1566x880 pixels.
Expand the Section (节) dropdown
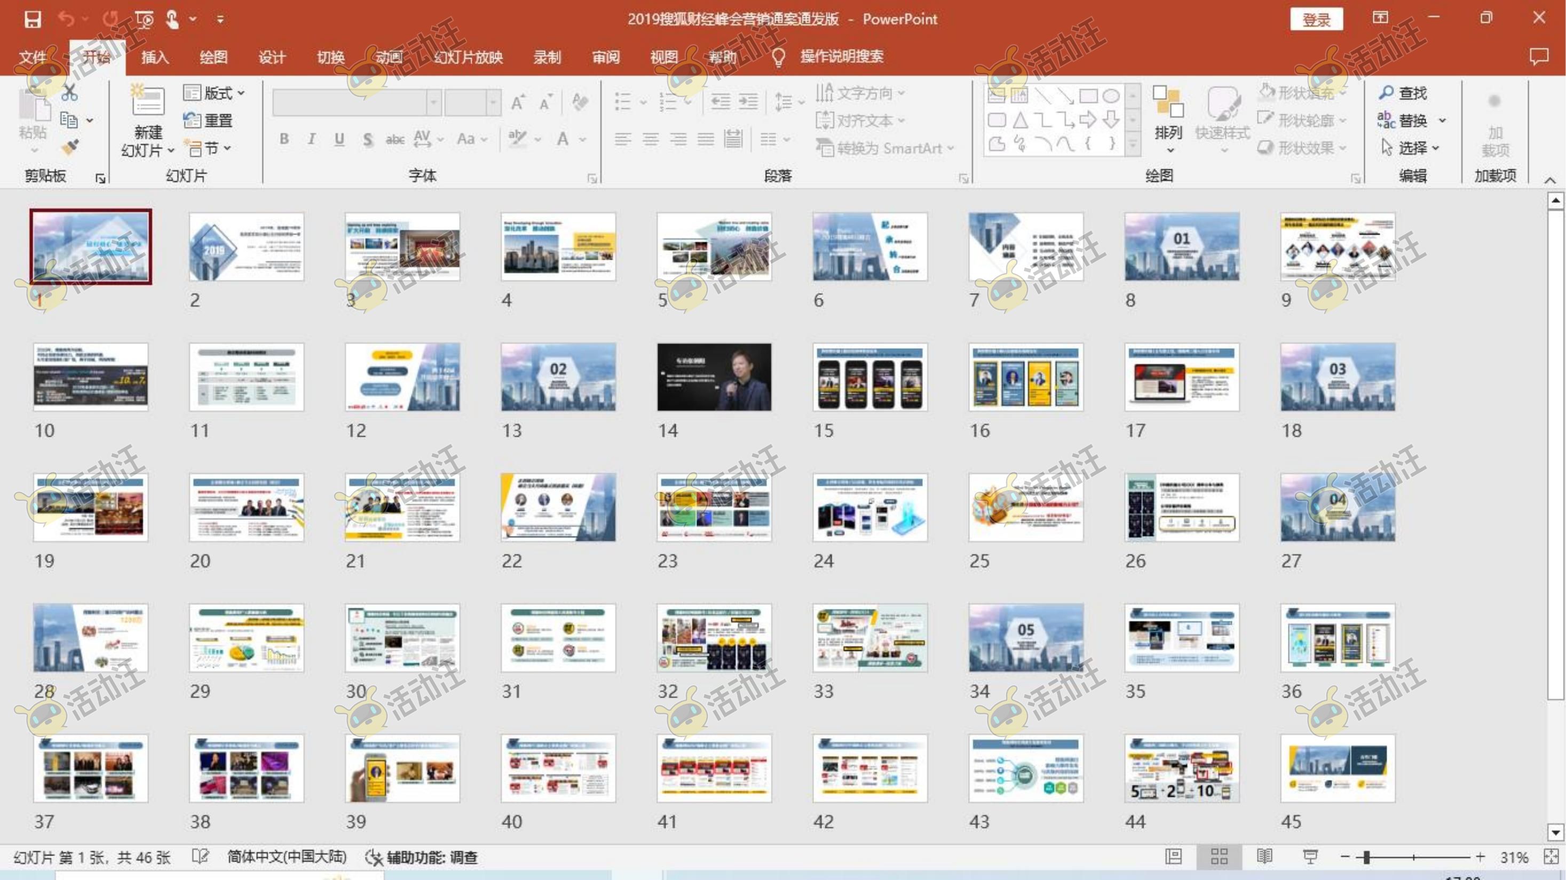tap(210, 148)
